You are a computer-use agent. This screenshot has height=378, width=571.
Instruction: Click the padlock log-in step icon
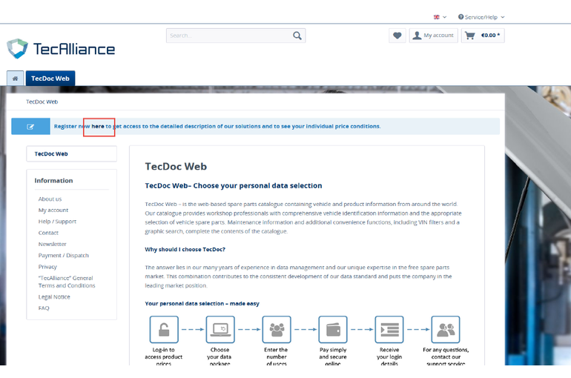click(163, 329)
